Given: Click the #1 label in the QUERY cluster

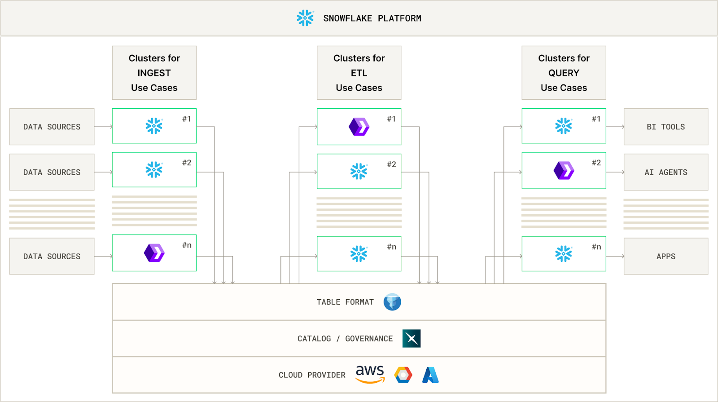Looking at the screenshot, I should click(596, 119).
